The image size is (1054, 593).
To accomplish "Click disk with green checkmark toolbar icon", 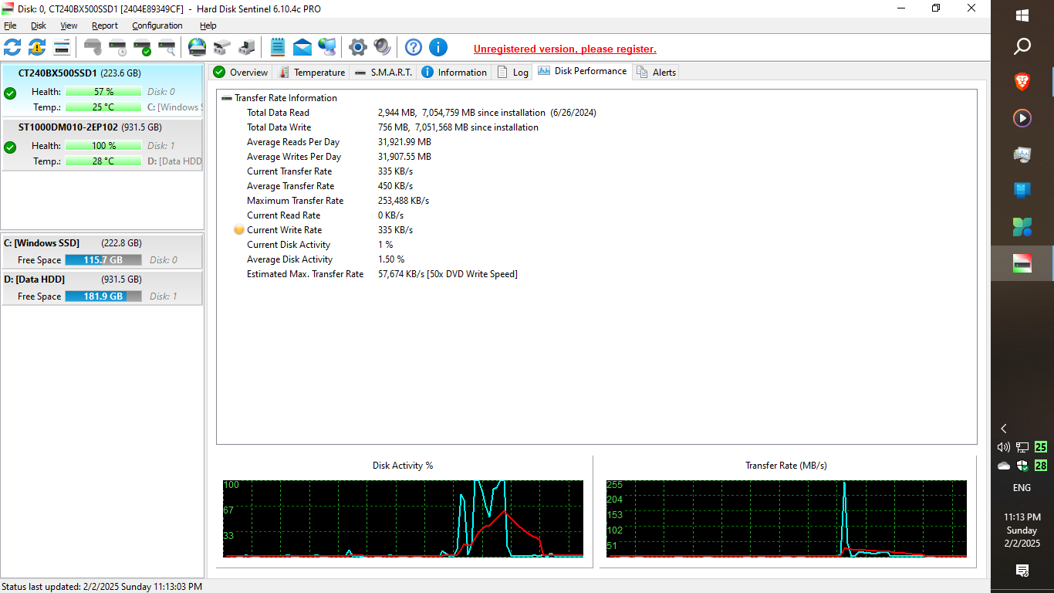I will tap(142, 47).
